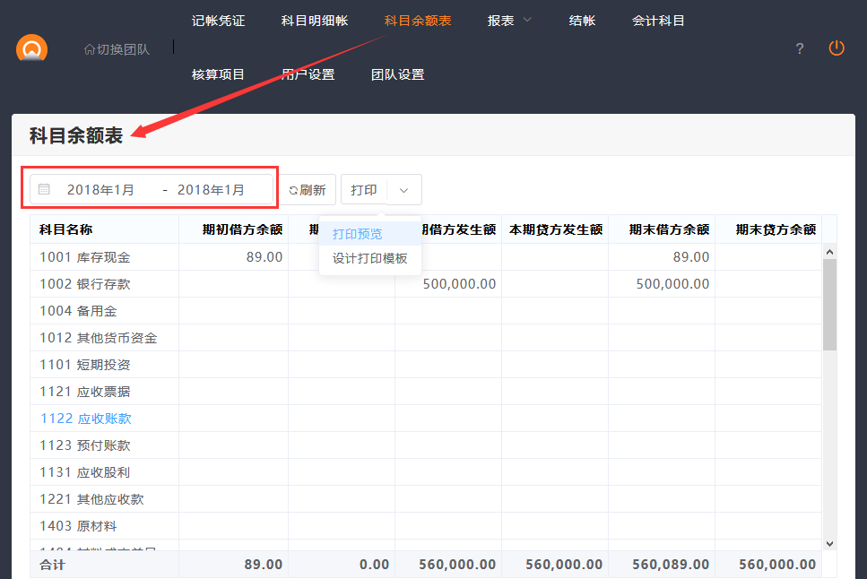867x579 pixels.
Task: Expand the 报表 dropdown menu
Action: coord(509,21)
